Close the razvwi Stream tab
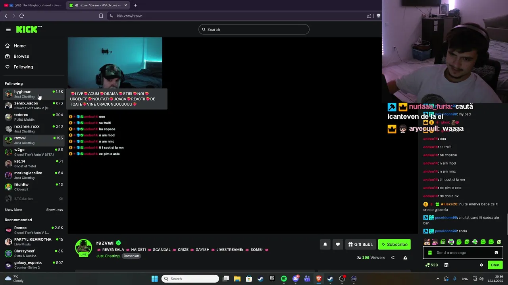 coord(125,5)
